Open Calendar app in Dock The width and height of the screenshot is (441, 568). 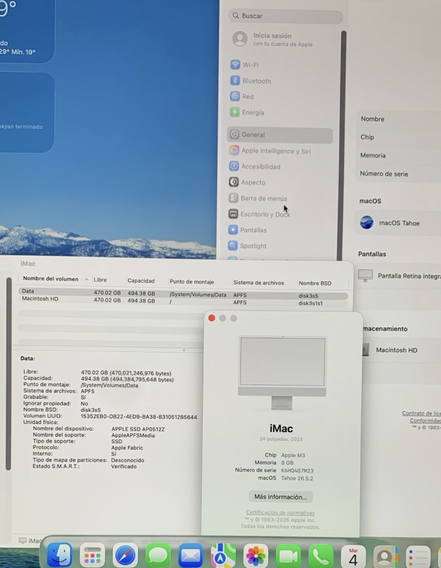353,557
